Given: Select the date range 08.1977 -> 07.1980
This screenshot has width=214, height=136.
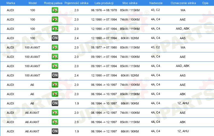Looking at the screenshot, I should coord(104,47).
